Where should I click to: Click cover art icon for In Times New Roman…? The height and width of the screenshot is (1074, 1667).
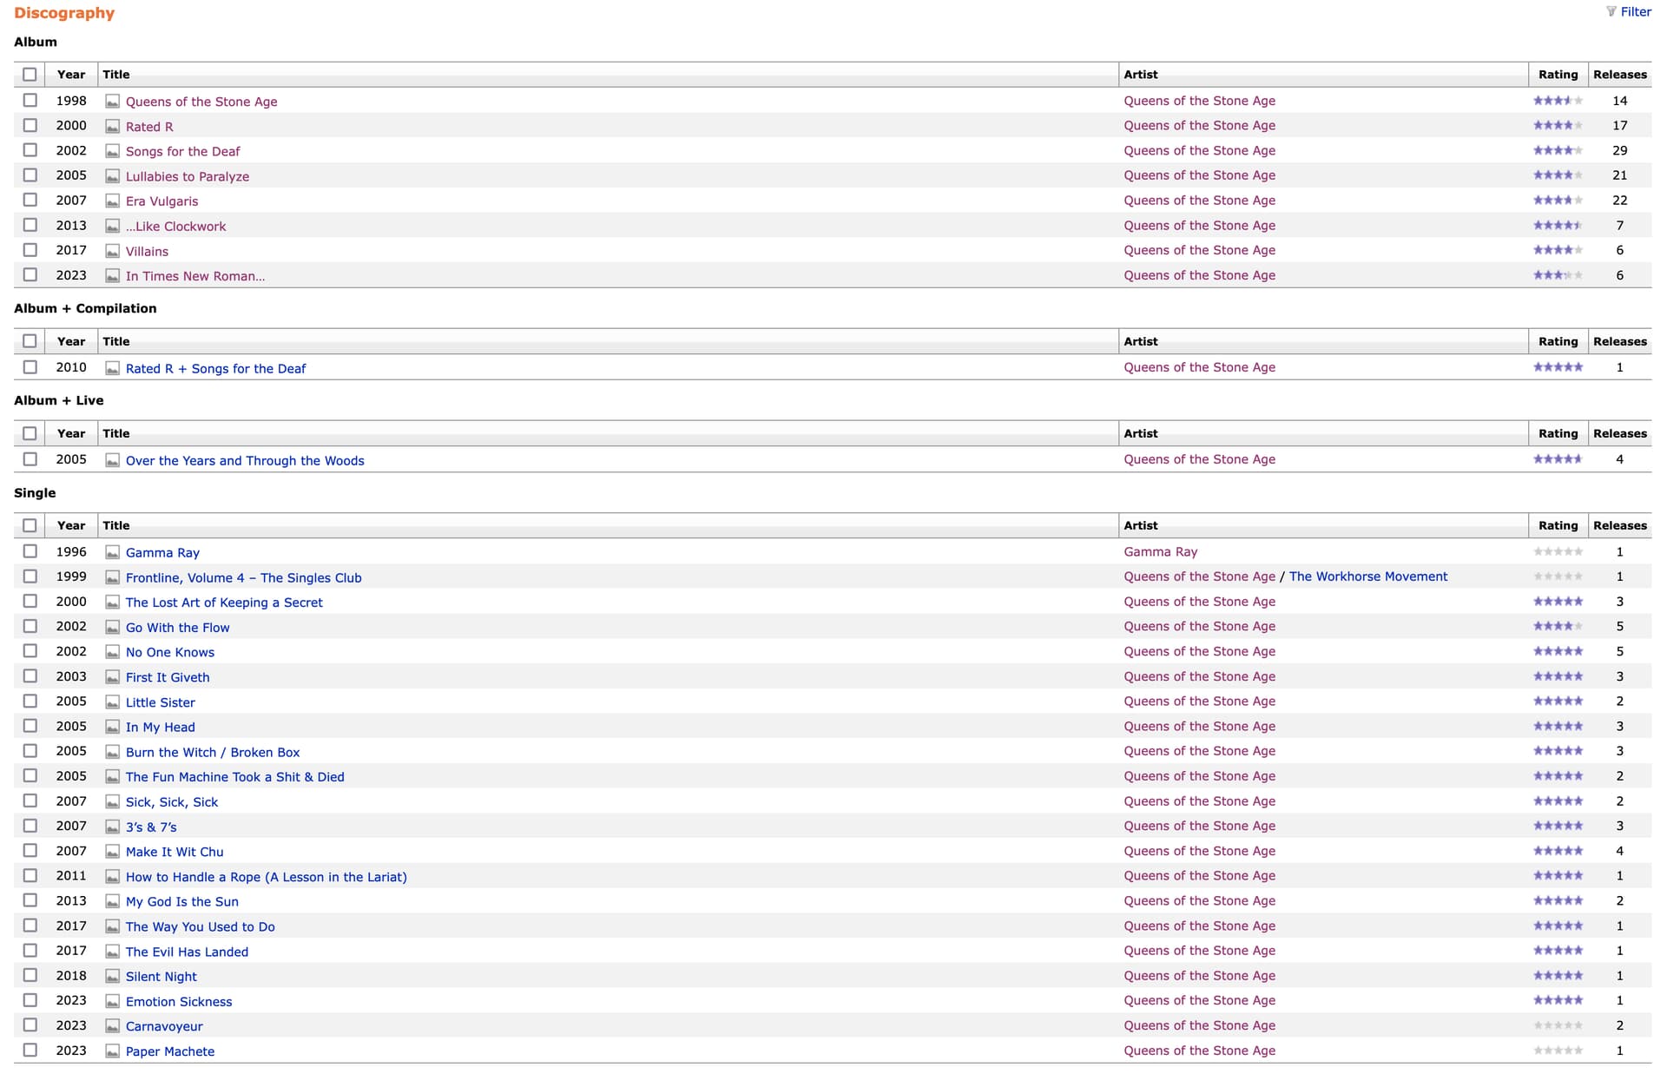click(112, 276)
